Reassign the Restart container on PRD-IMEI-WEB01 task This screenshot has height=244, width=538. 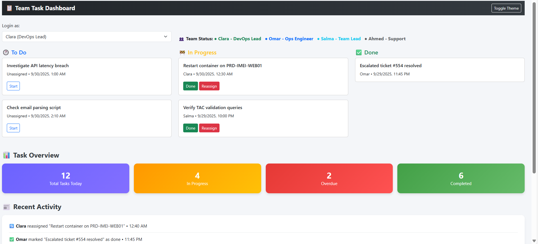209,86
